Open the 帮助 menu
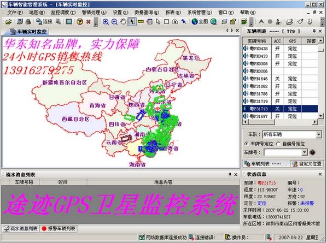This screenshot has width=327, height=243. click(248, 13)
